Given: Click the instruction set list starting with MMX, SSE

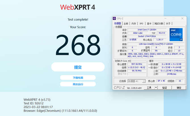Looking at the screenshot, I should tap(156, 55).
